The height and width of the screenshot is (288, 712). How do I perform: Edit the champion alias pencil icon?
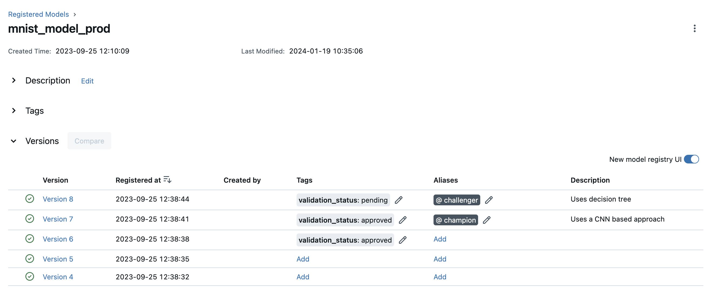(x=486, y=220)
